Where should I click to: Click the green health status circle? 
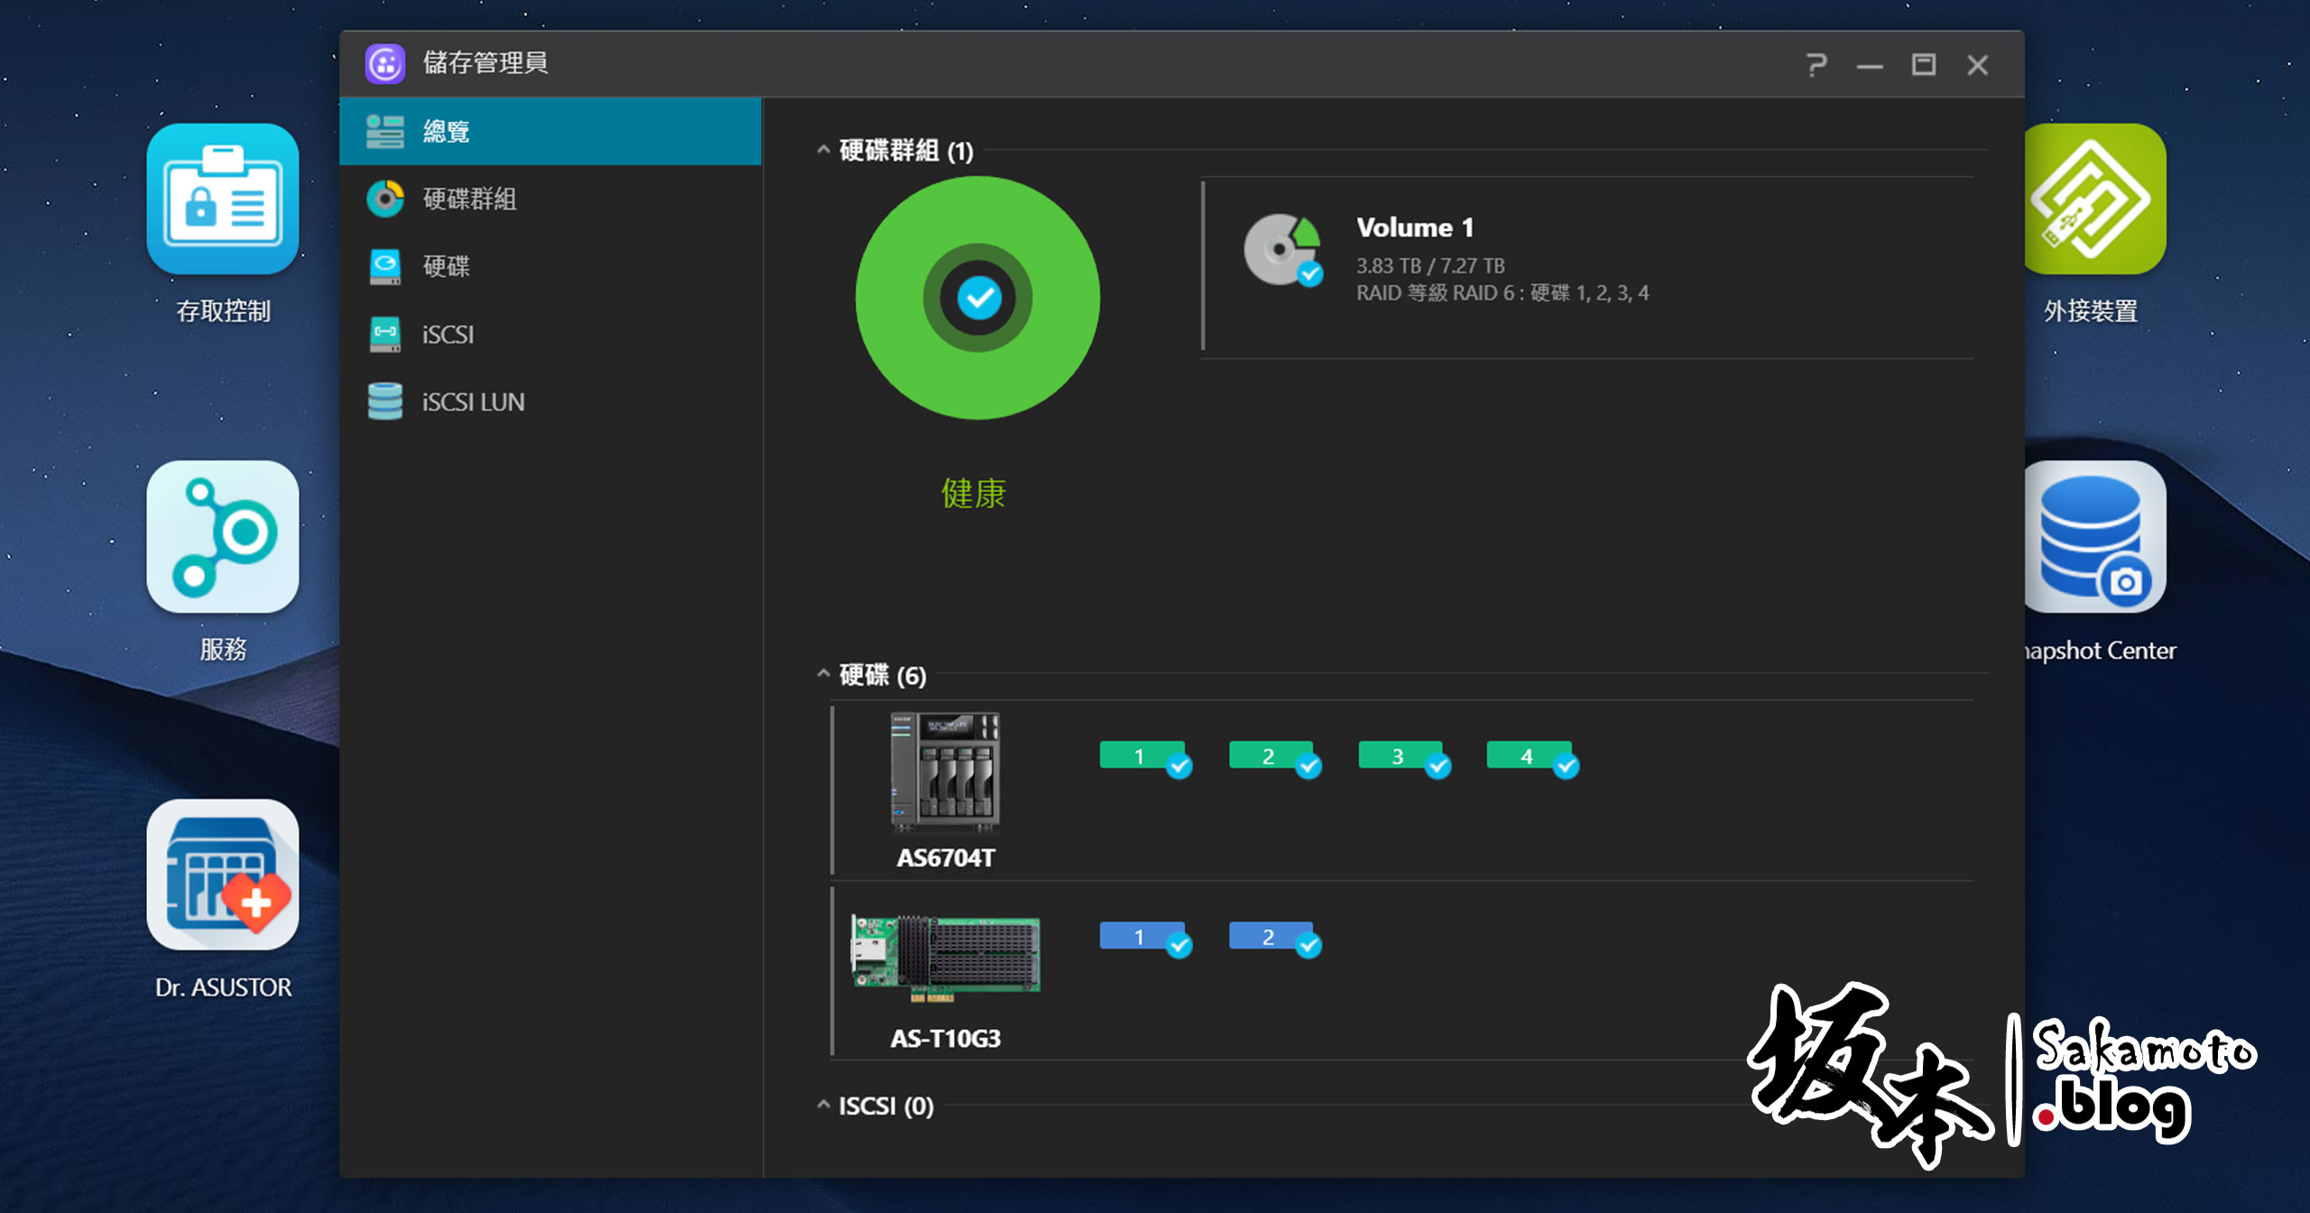click(x=977, y=298)
